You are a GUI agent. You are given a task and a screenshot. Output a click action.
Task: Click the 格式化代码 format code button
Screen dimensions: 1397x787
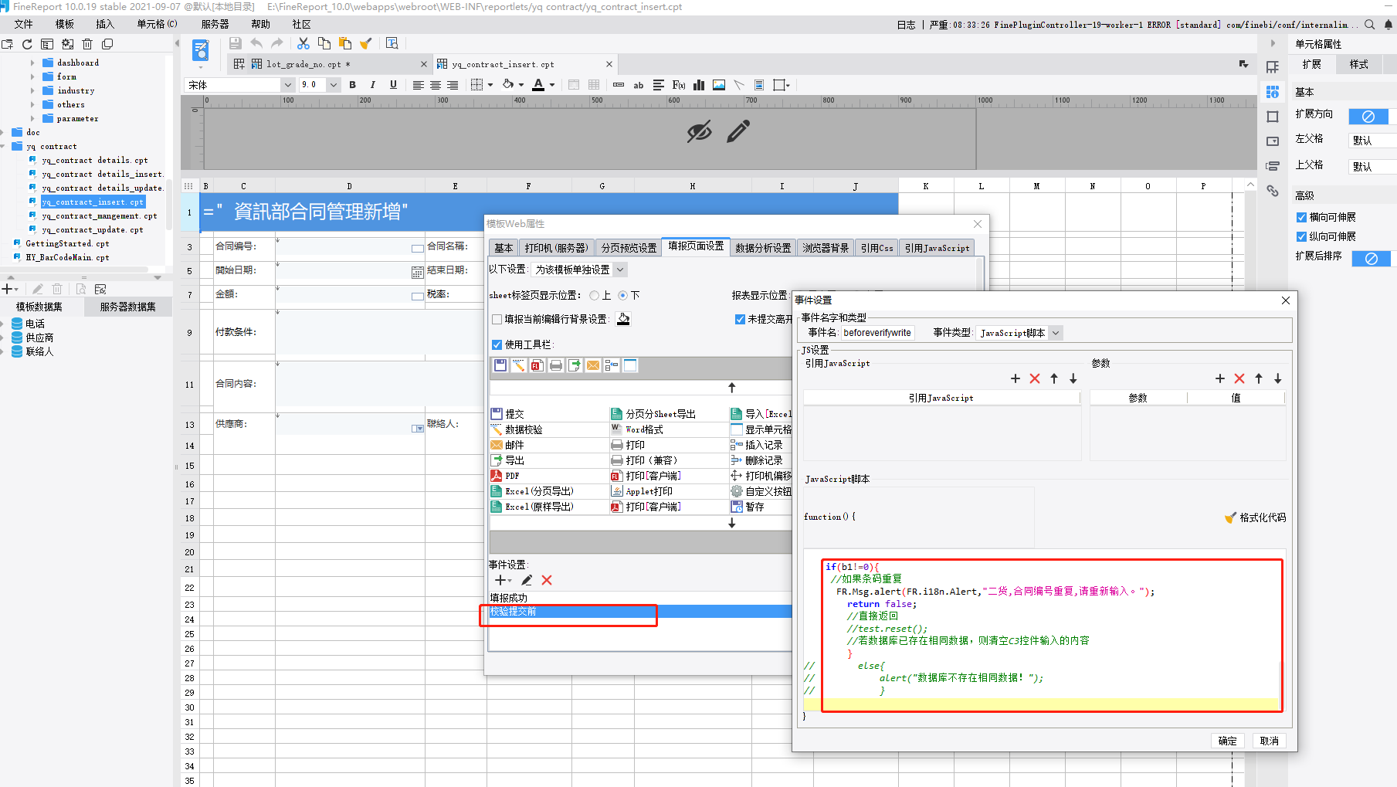tap(1256, 517)
